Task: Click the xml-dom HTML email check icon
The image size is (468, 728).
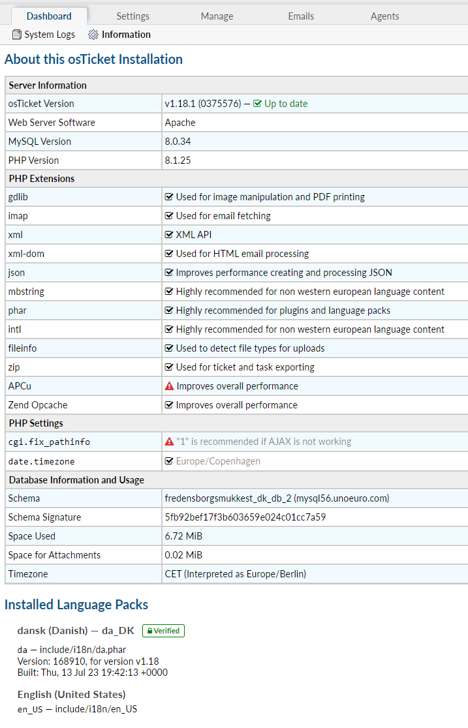Action: pyautogui.click(x=169, y=254)
